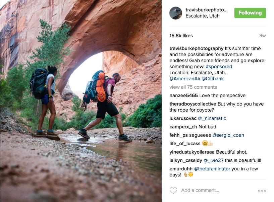Open the @AmericanAir mention
This screenshot has width=274, height=202.
[x=185, y=79]
